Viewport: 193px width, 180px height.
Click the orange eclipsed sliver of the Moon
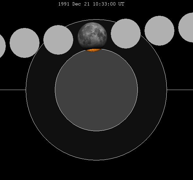click(x=93, y=50)
